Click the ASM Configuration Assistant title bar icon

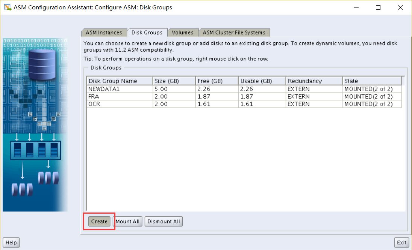tap(6, 7)
